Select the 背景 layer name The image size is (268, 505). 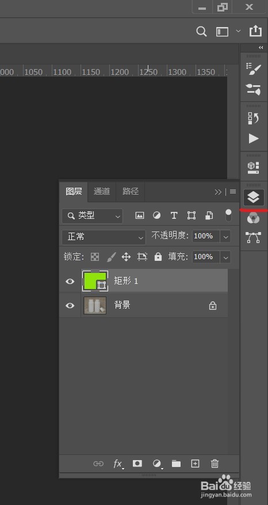tap(122, 305)
